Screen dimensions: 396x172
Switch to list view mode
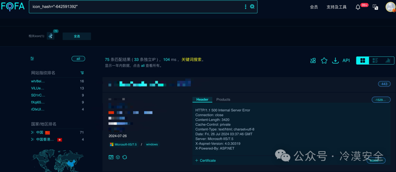pos(375,61)
